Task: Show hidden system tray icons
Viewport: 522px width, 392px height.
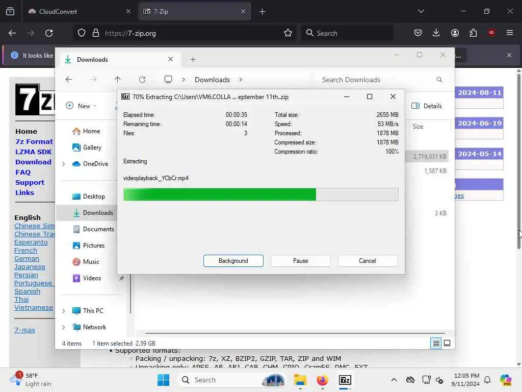Action: (x=394, y=380)
